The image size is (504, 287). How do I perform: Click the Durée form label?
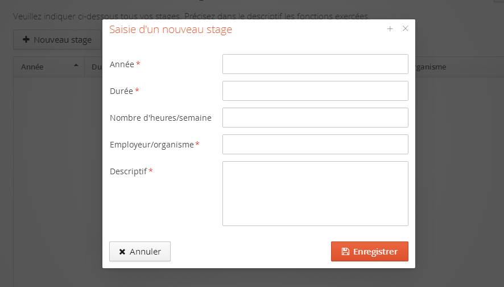(x=121, y=91)
